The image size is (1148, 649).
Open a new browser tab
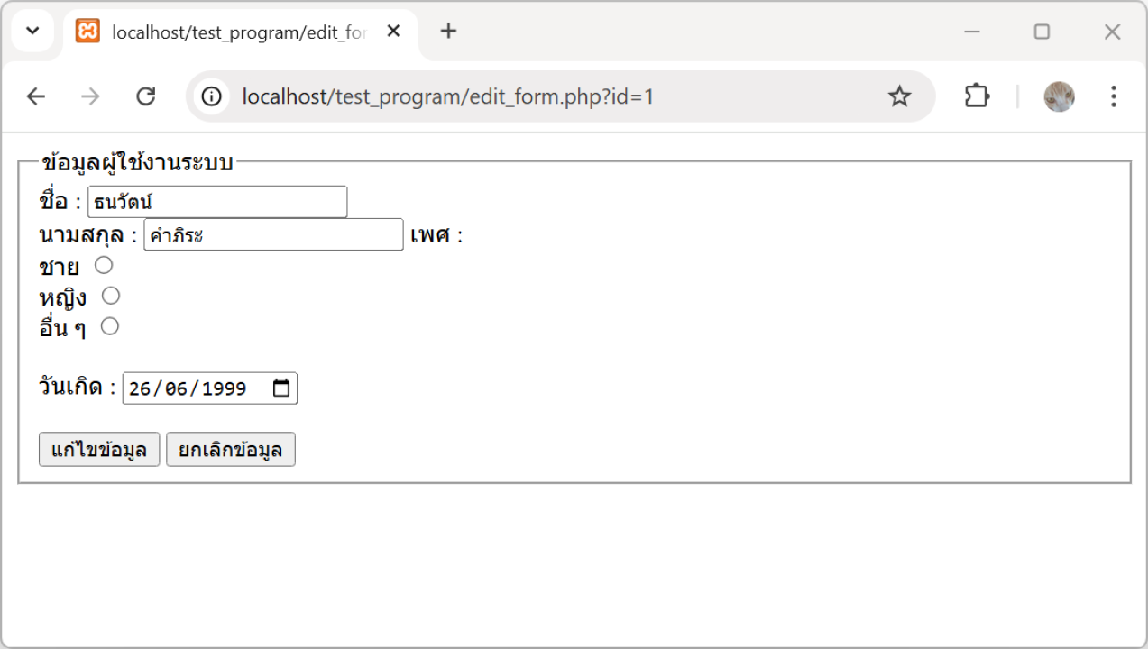click(x=448, y=32)
